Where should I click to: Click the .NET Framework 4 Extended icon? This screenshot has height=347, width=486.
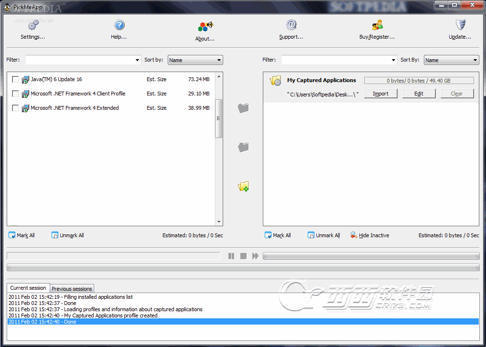point(25,108)
